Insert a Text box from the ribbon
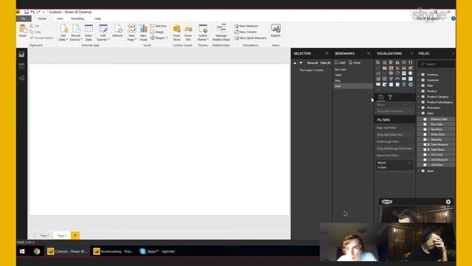Screen dimensions: 472x266 (x=159, y=26)
